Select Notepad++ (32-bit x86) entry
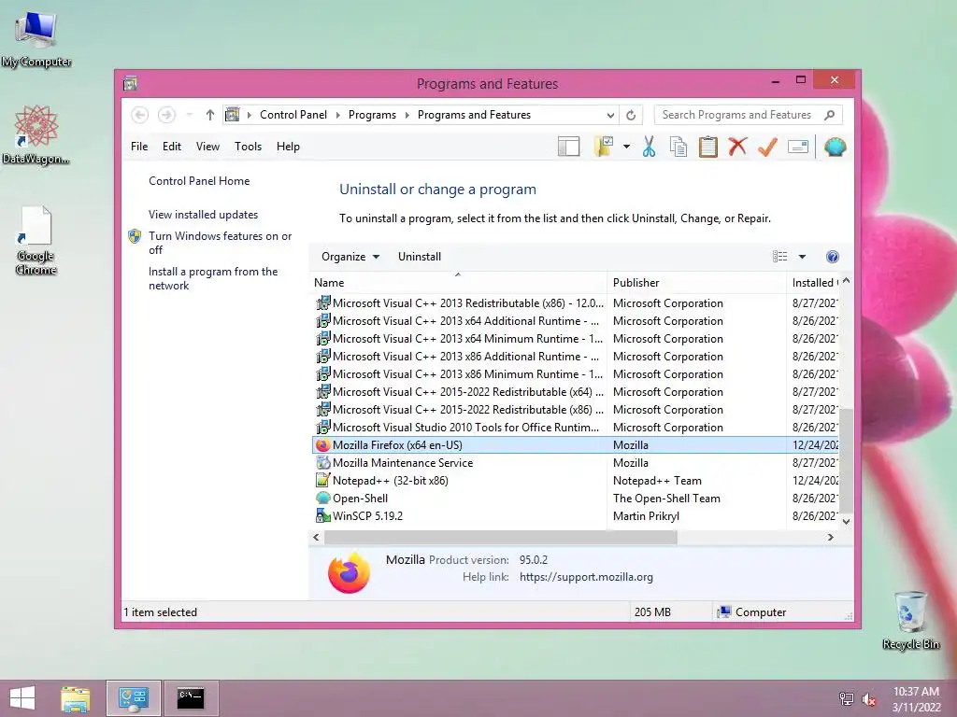This screenshot has width=957, height=717. [x=575, y=481]
